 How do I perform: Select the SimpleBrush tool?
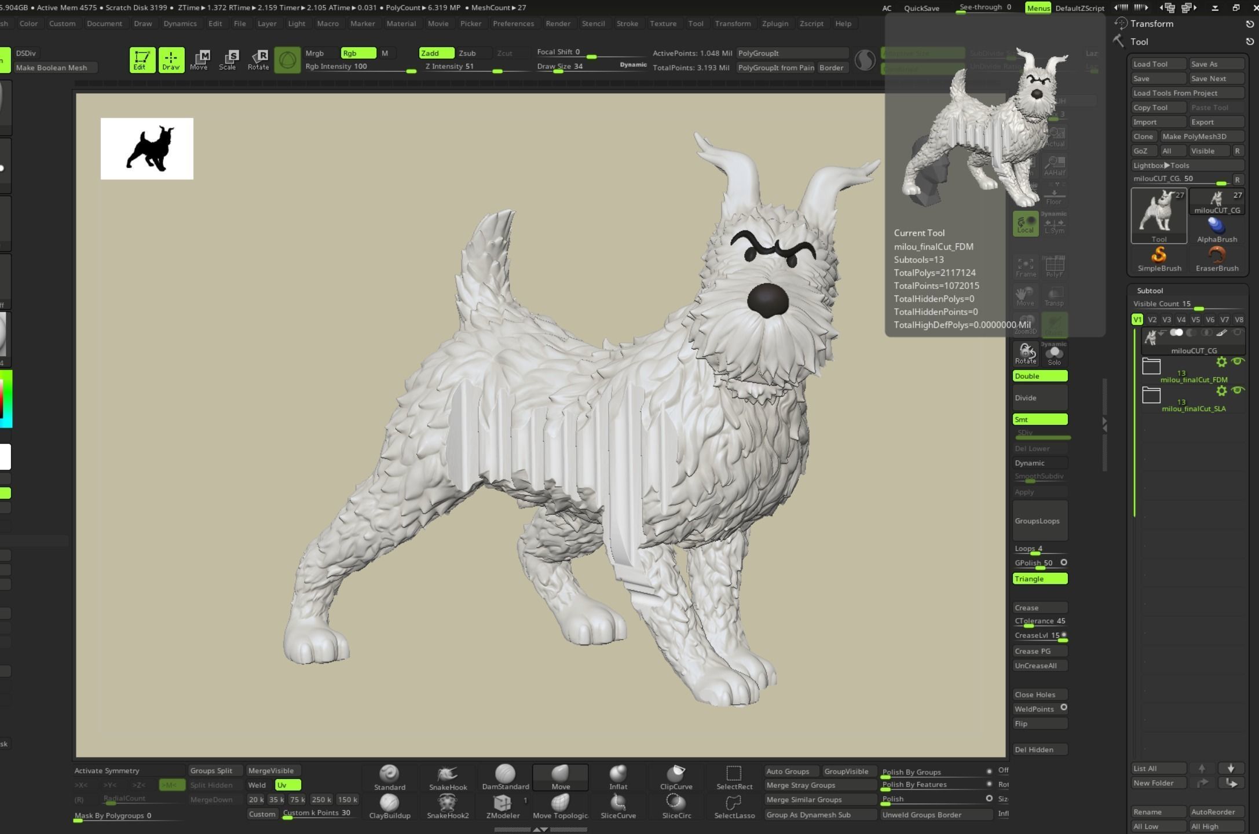pos(1159,259)
